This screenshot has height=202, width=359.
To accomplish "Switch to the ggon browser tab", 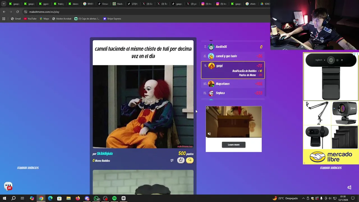I will 44,4.
